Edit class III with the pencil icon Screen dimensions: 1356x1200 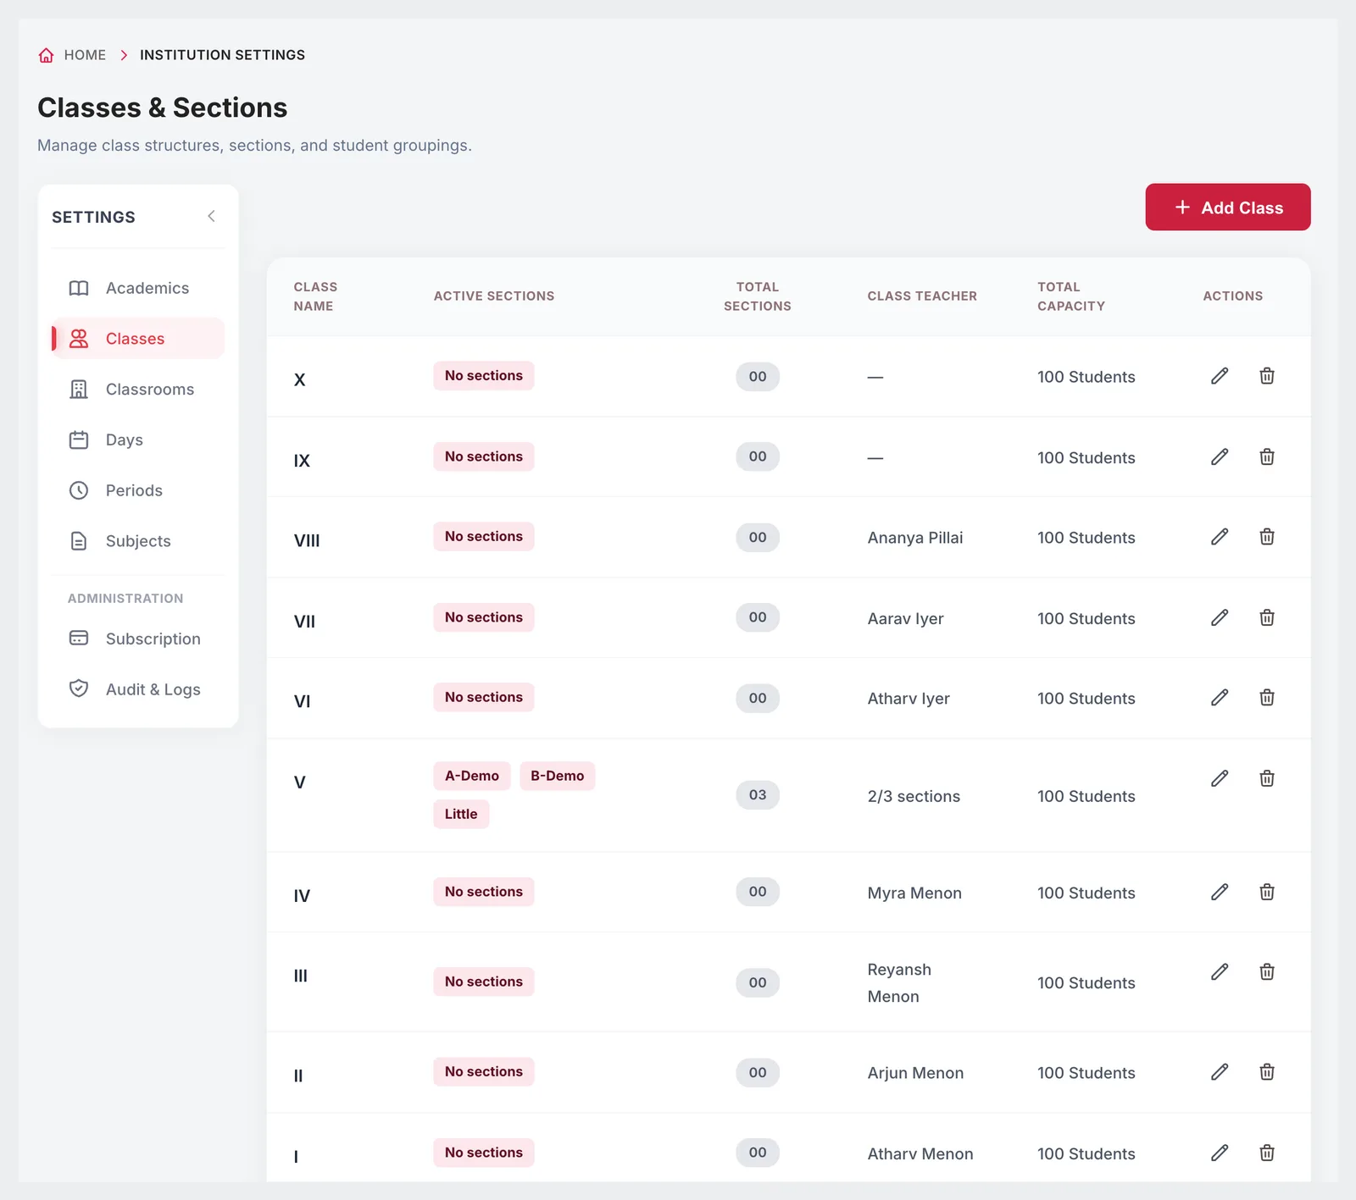1220,972
